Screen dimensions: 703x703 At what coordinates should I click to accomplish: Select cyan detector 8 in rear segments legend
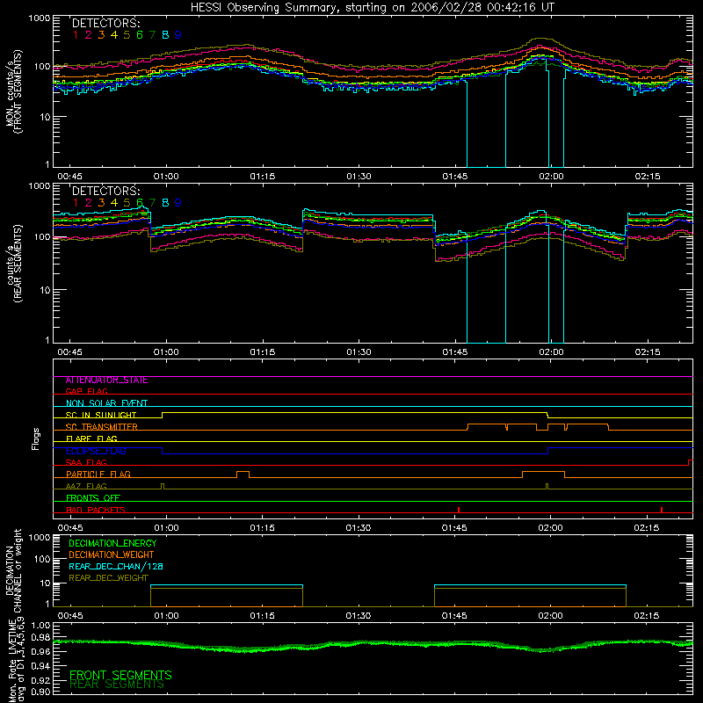(x=165, y=203)
